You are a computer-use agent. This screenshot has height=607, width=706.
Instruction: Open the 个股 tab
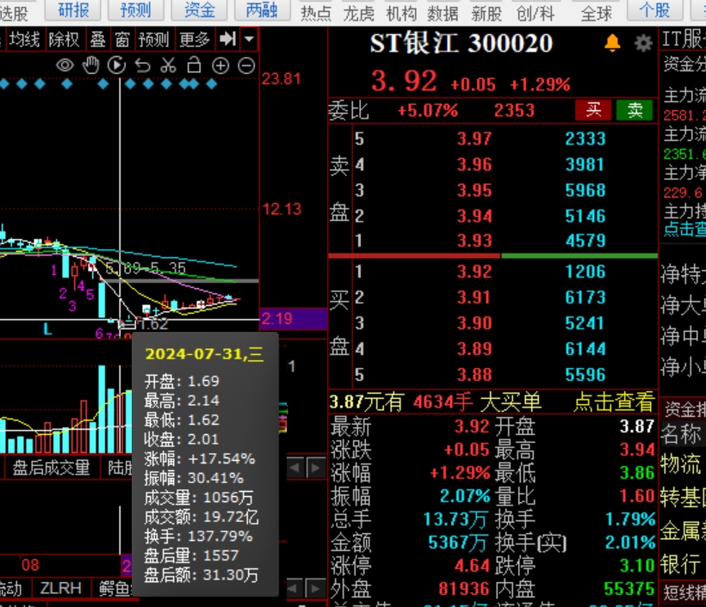tap(655, 10)
